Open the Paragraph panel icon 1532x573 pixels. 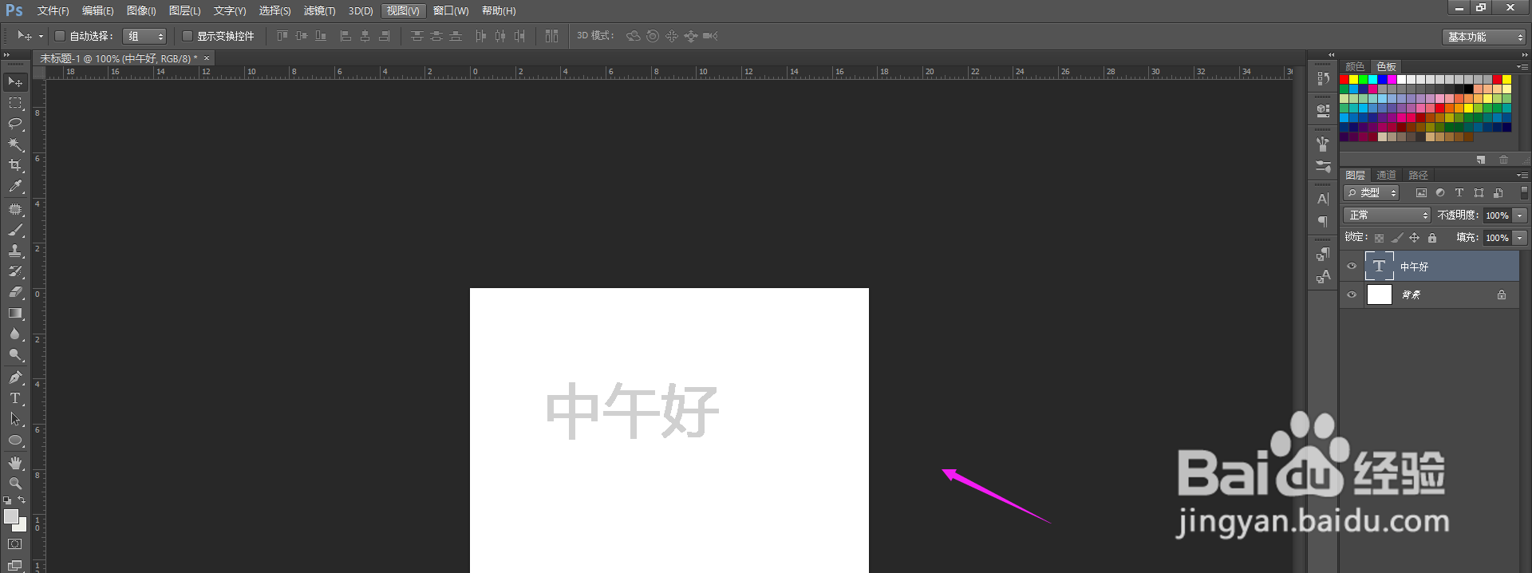1323,221
